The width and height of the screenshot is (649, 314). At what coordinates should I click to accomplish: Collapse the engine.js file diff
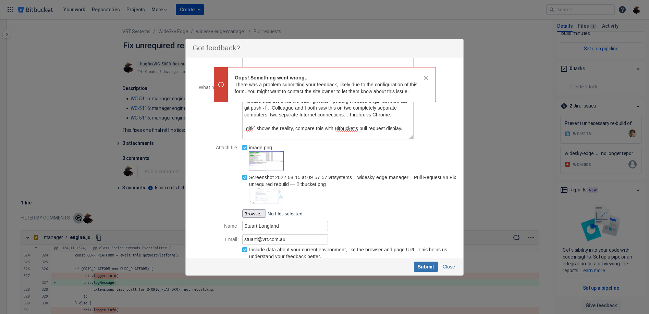28,238
